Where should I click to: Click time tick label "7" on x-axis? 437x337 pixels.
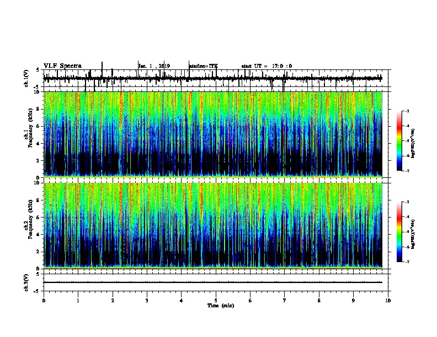[x=285, y=301]
